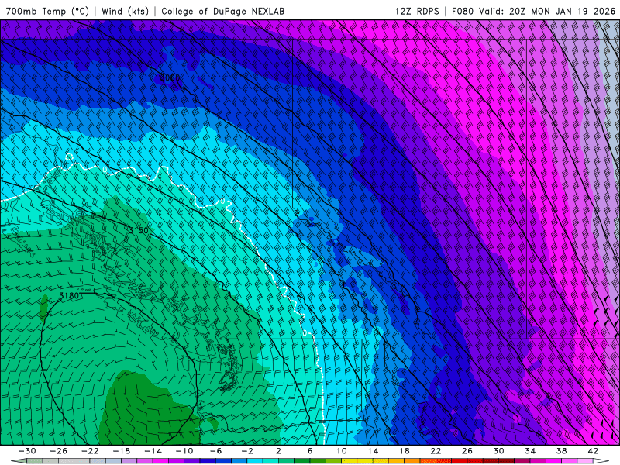Click the 'College of DuPage NEXLAB' credit text
The height and width of the screenshot is (465, 620).
pyautogui.click(x=222, y=11)
